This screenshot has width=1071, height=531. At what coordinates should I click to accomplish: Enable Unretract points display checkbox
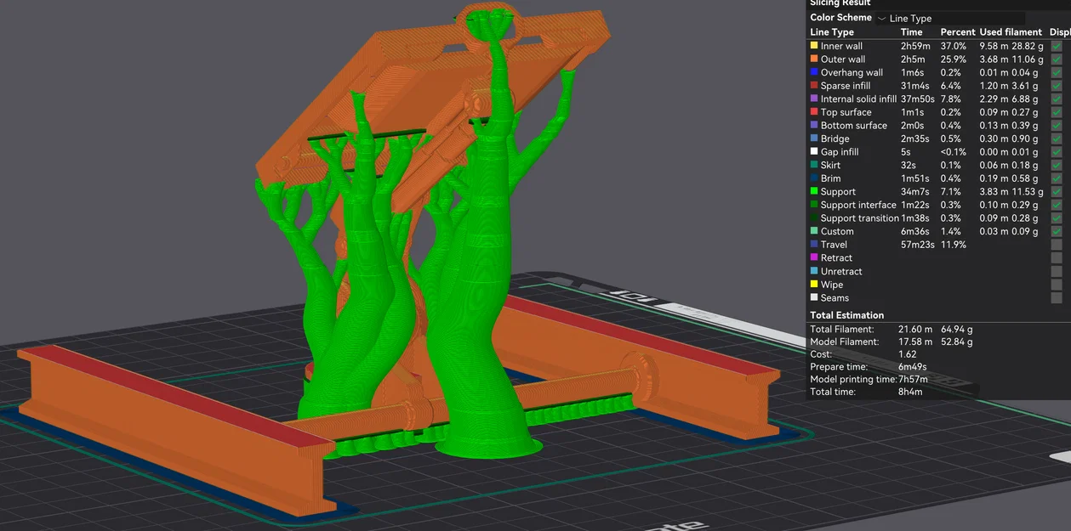[1056, 271]
